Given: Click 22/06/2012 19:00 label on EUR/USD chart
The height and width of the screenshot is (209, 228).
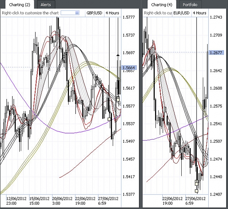Looking at the screenshot, I should coord(173,201).
